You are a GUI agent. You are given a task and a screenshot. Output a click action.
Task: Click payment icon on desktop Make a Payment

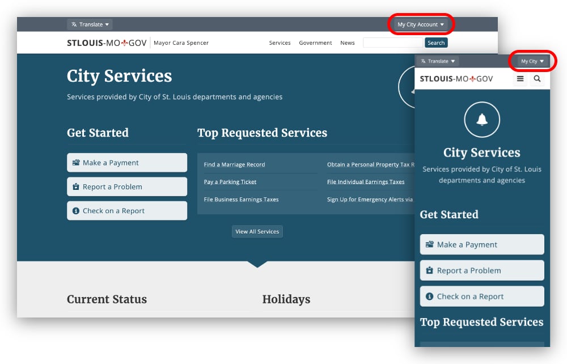(76, 163)
